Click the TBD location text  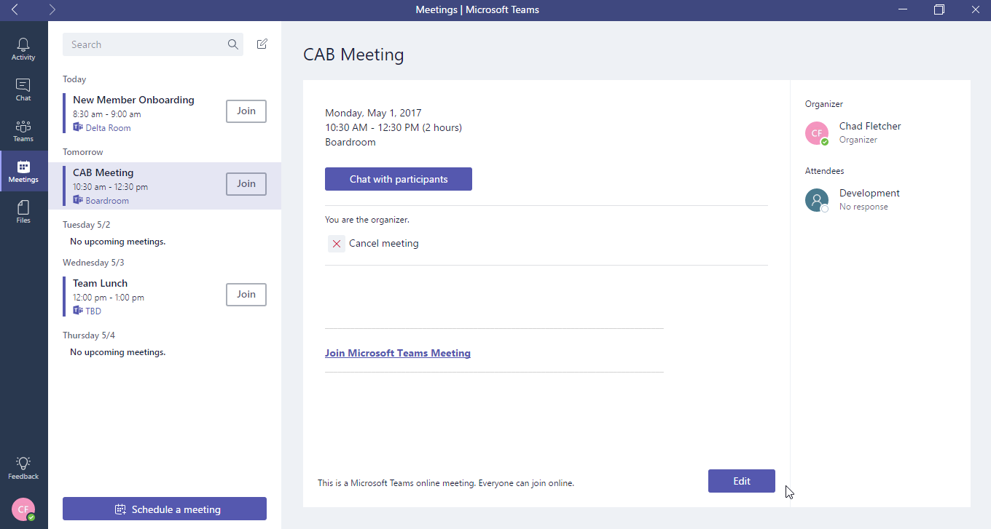pos(93,311)
